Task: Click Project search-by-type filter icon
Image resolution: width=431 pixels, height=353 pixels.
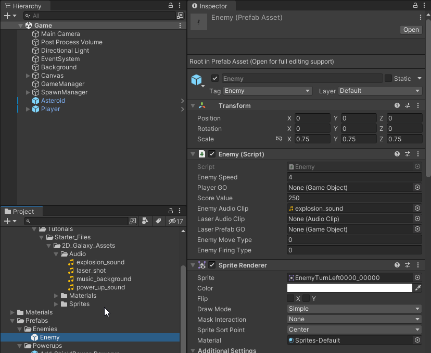Action: click(145, 221)
